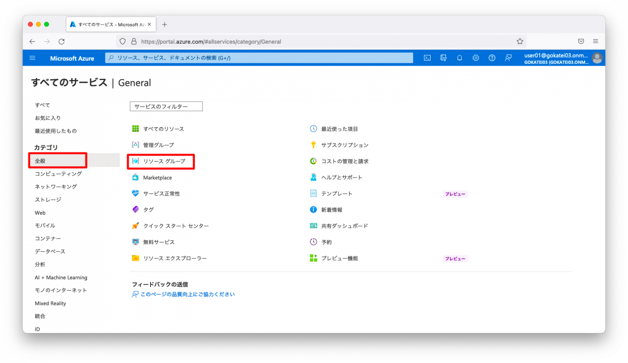Open the 無料サービス link

(159, 242)
